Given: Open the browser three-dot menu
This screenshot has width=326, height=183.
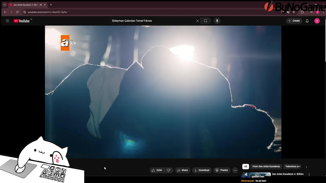Looking at the screenshot, I should [x=324, y=12].
